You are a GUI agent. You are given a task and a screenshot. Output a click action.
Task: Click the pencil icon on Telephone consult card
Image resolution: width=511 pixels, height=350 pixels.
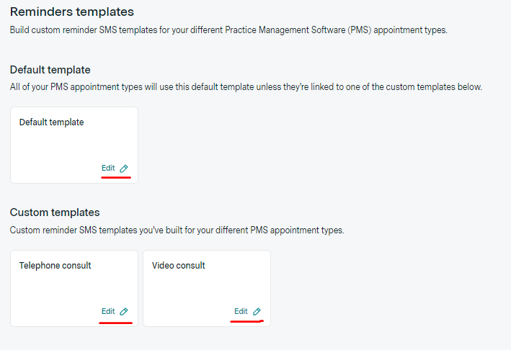(x=124, y=312)
